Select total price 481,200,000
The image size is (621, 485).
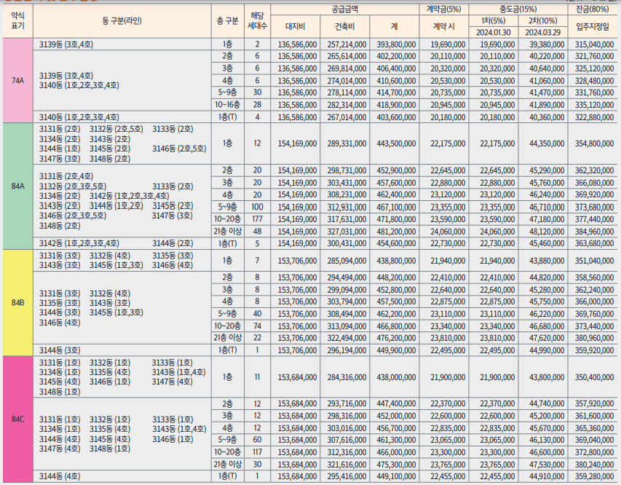(396, 232)
